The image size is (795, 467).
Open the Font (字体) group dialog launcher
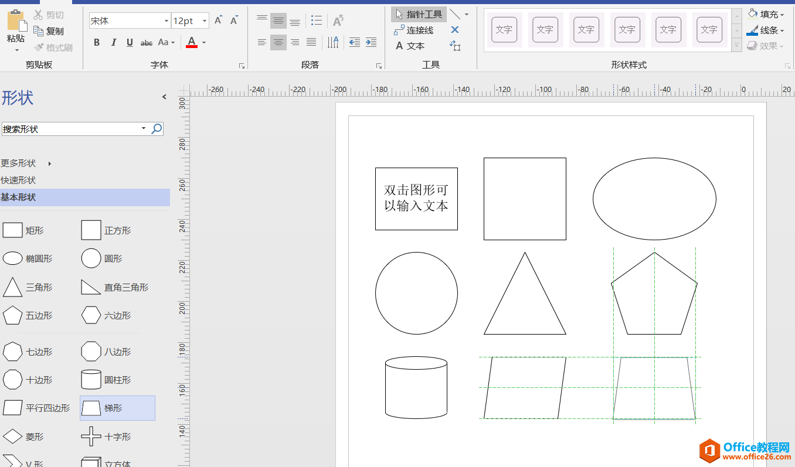coord(242,66)
